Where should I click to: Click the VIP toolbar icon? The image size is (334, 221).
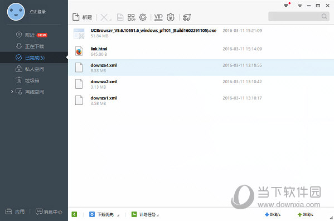[x=158, y=17]
